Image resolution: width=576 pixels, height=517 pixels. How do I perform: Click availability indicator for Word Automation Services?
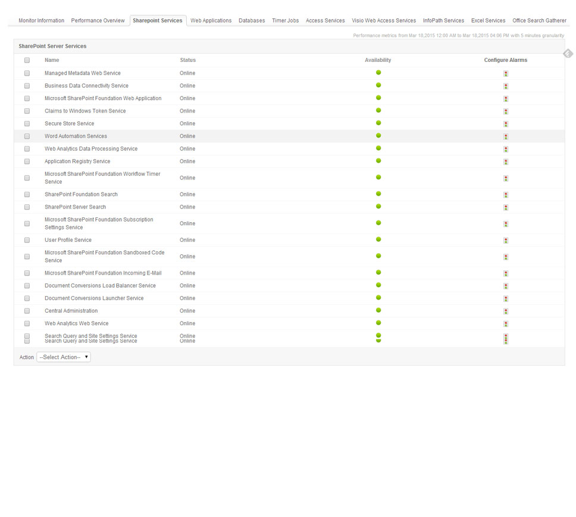point(378,136)
